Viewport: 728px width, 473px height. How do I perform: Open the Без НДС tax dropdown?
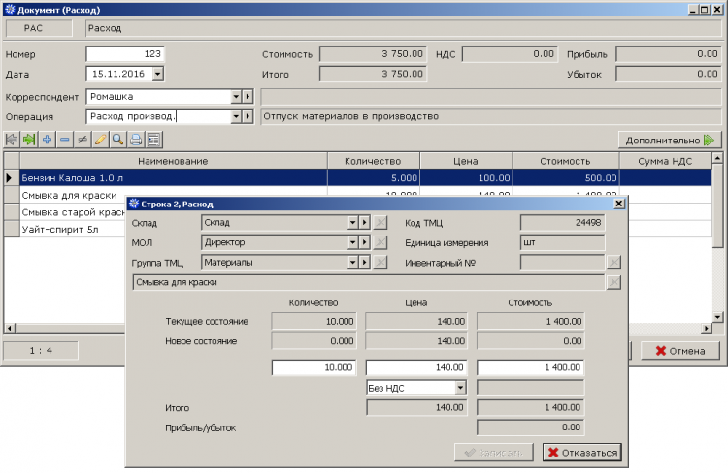pyautogui.click(x=460, y=388)
